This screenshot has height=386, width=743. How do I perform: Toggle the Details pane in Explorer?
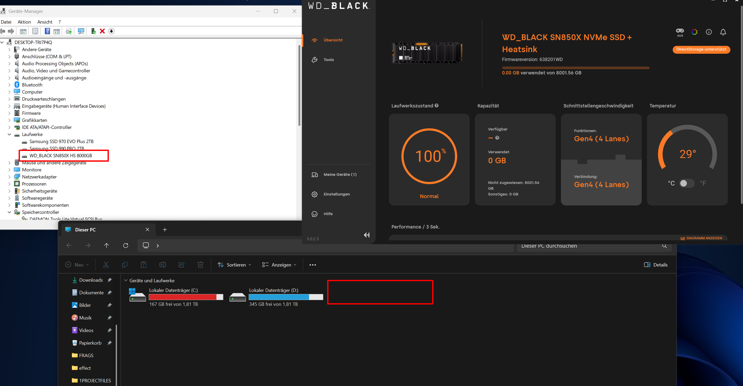point(656,265)
